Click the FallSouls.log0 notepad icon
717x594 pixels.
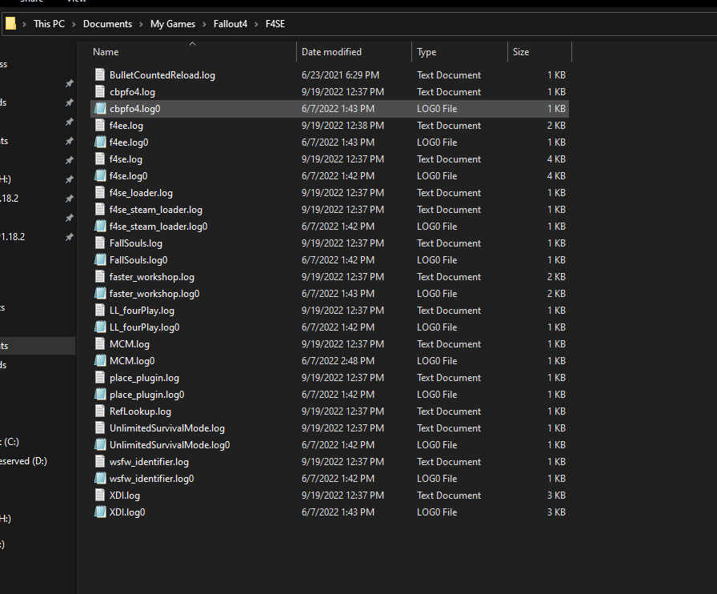100,260
